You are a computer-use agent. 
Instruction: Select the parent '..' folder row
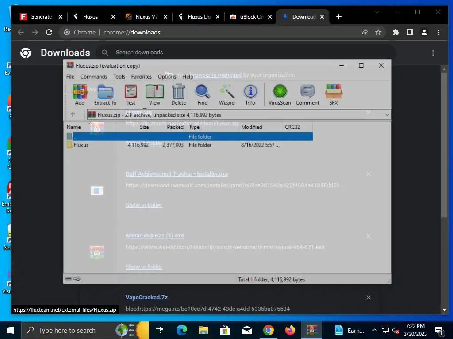[189, 137]
